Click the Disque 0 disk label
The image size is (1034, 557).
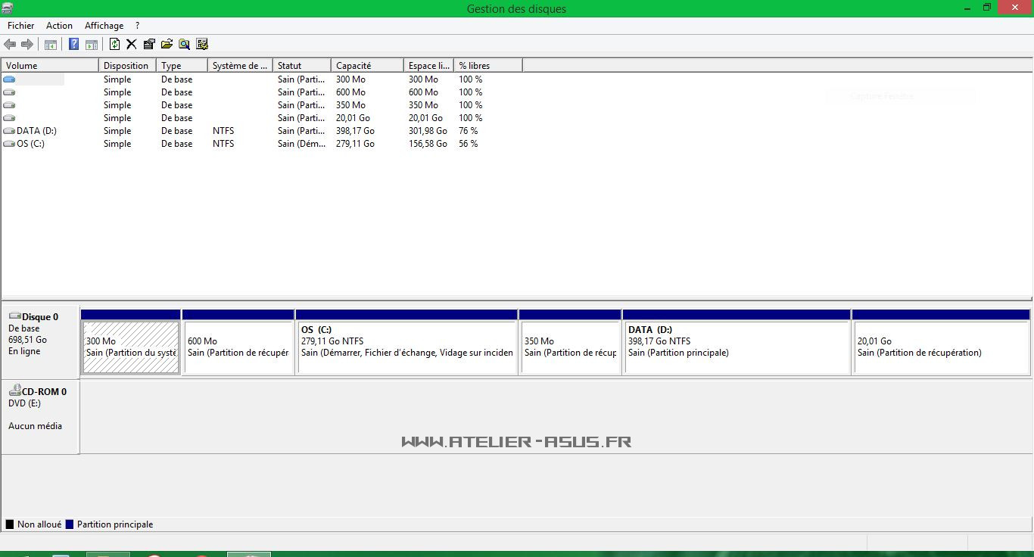(x=39, y=317)
